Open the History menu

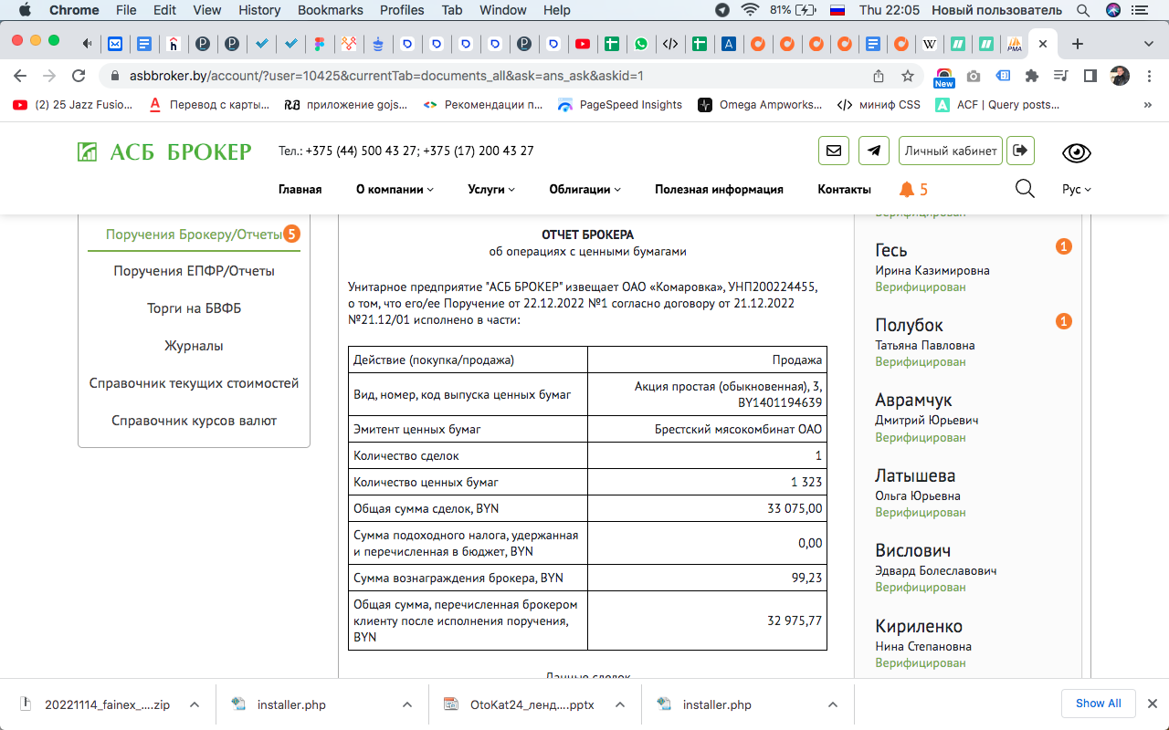click(x=259, y=10)
